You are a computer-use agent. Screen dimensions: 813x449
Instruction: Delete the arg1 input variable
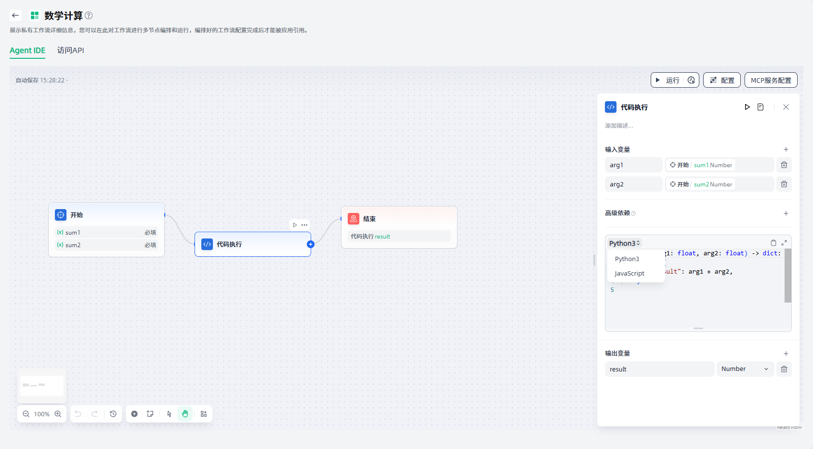tap(784, 165)
